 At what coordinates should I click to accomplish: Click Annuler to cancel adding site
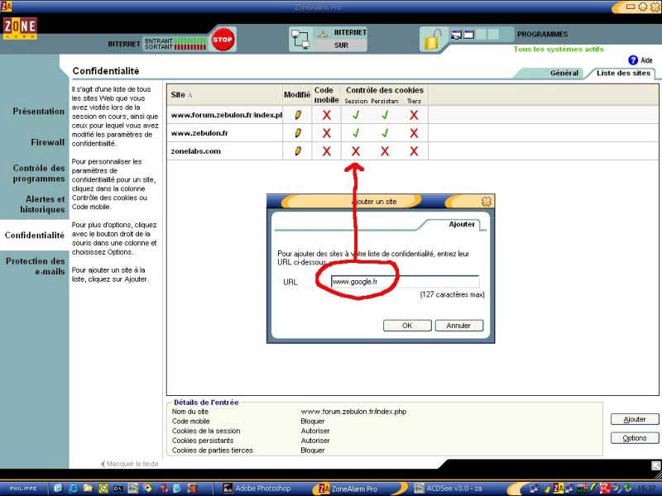[x=458, y=326]
